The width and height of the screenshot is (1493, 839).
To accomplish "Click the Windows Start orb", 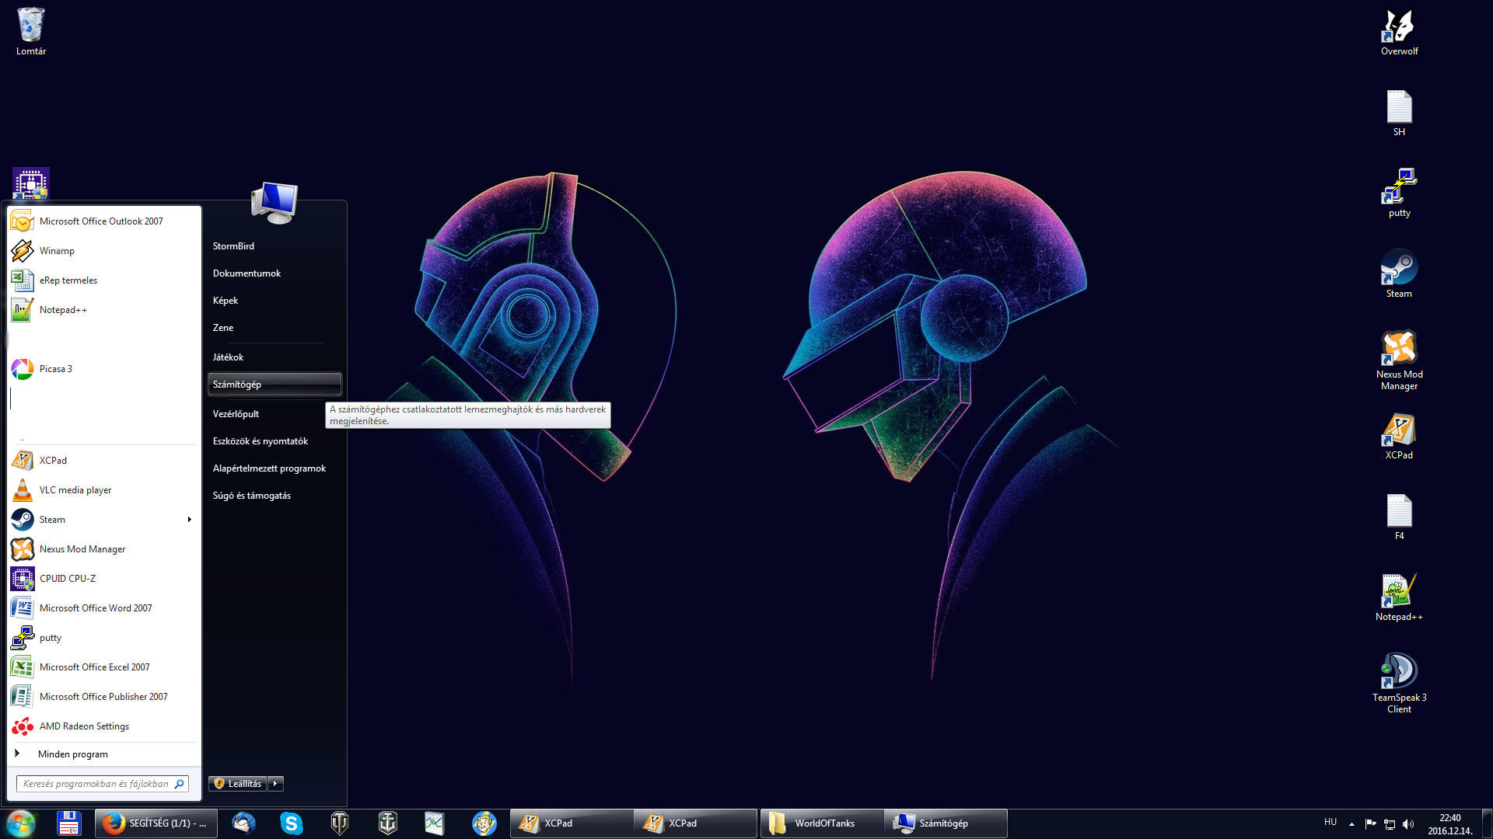I will pos(21,823).
